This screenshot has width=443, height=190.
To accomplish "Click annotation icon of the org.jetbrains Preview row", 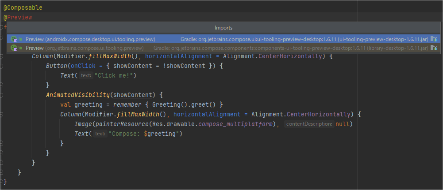I will tap(14, 48).
